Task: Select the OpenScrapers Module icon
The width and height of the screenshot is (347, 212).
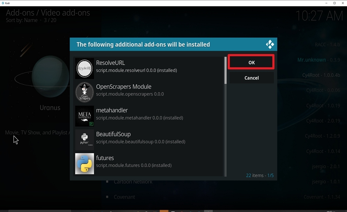Action: pos(84,92)
